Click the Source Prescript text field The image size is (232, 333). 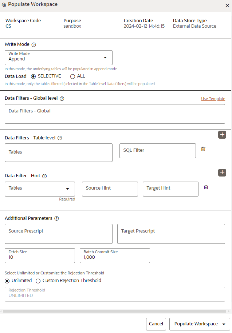pyautogui.click(x=59, y=234)
